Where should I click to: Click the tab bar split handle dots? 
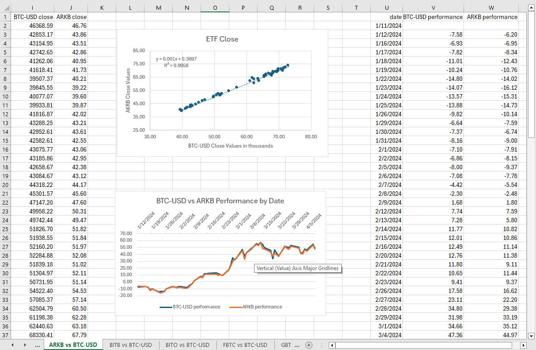(x=321, y=345)
